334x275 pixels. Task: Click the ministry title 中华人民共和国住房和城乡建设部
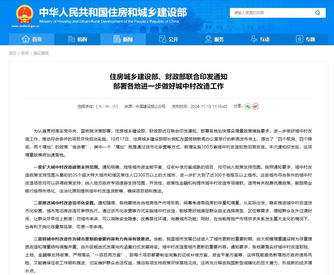click(x=113, y=12)
